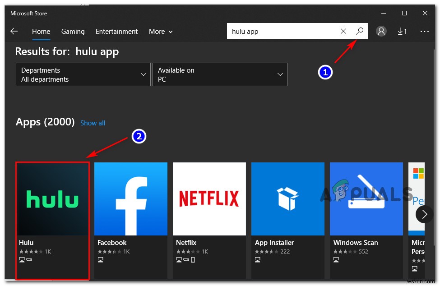Click the Hulu app tile
The image size is (440, 286).
tap(52, 198)
